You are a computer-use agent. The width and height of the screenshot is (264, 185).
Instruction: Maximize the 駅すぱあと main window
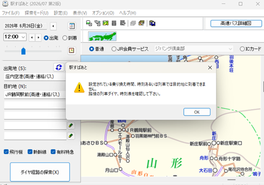coord(241,4)
